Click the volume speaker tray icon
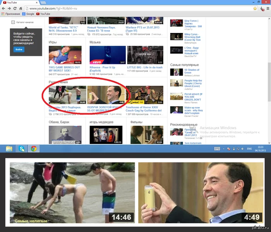The height and width of the screenshot is (232, 271). [243, 149]
